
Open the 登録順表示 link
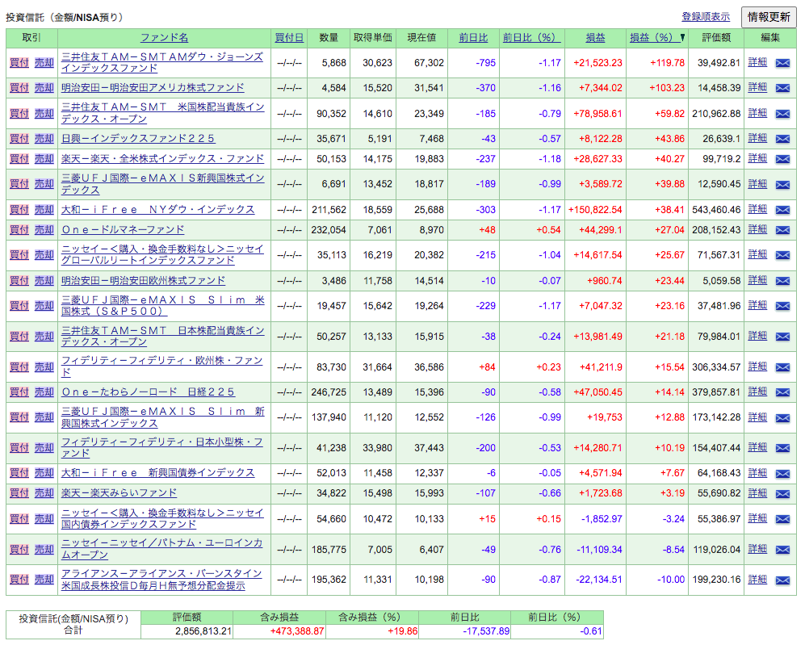(x=706, y=17)
